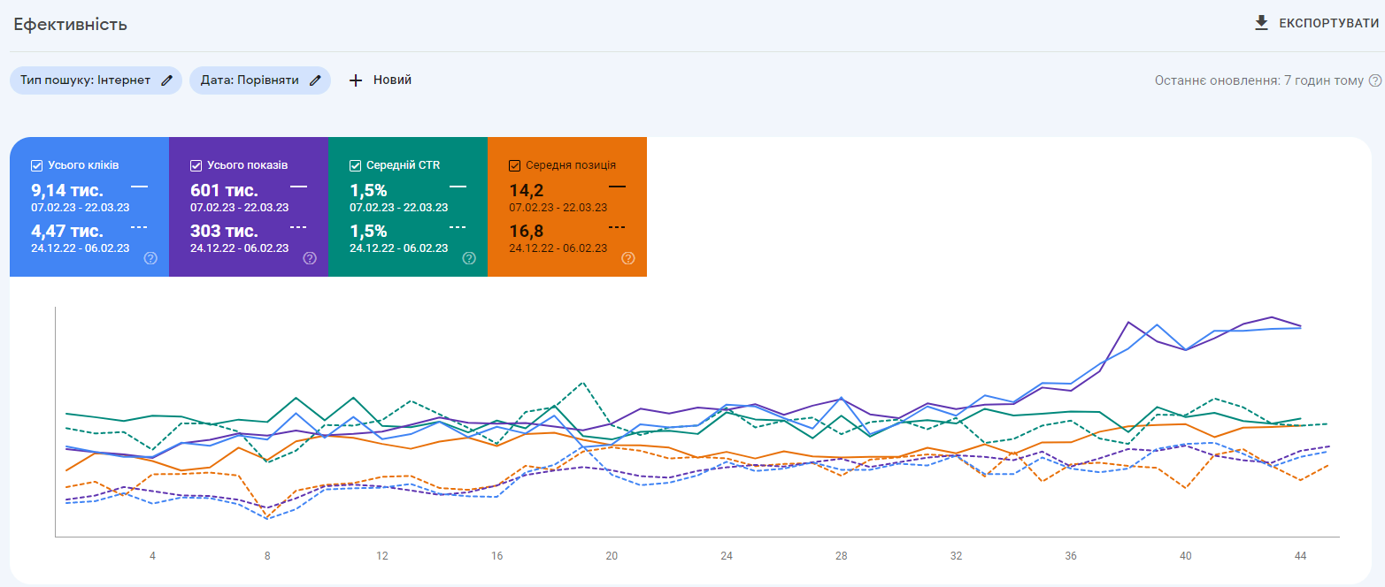Toggle the Усього показів checkbox

196,165
